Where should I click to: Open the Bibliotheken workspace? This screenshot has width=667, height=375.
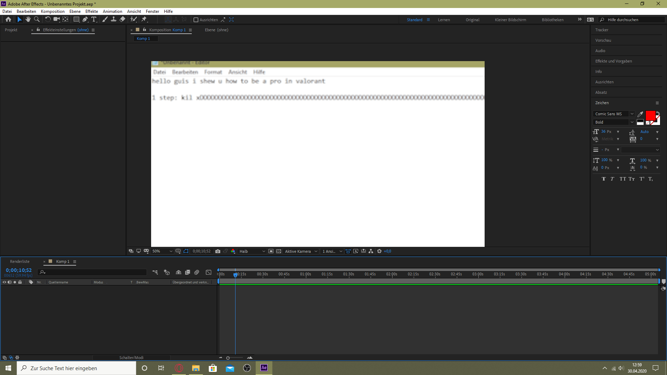(x=552, y=20)
